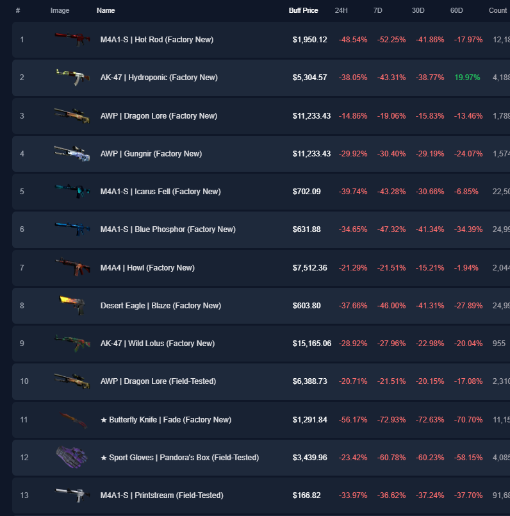The image size is (510, 516).
Task: Click the -30.40% 7D value
Action: [391, 154]
